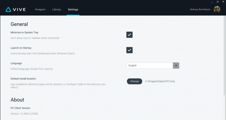
Task: Click the Language setting label
Action: click(16, 63)
